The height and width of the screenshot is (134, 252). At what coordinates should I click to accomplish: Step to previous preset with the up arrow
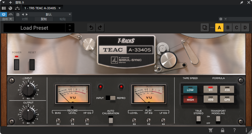click(x=70, y=26)
